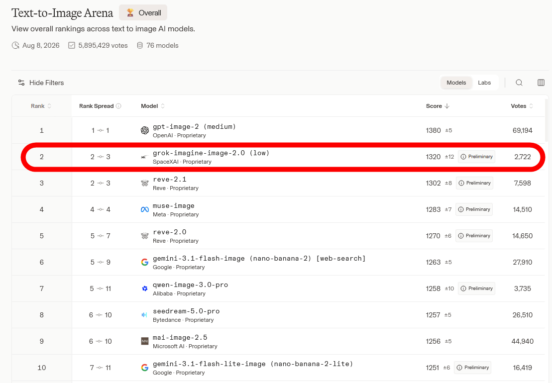Click the Preliminary badge for reve-2.1
The image size is (552, 383).
474,183
